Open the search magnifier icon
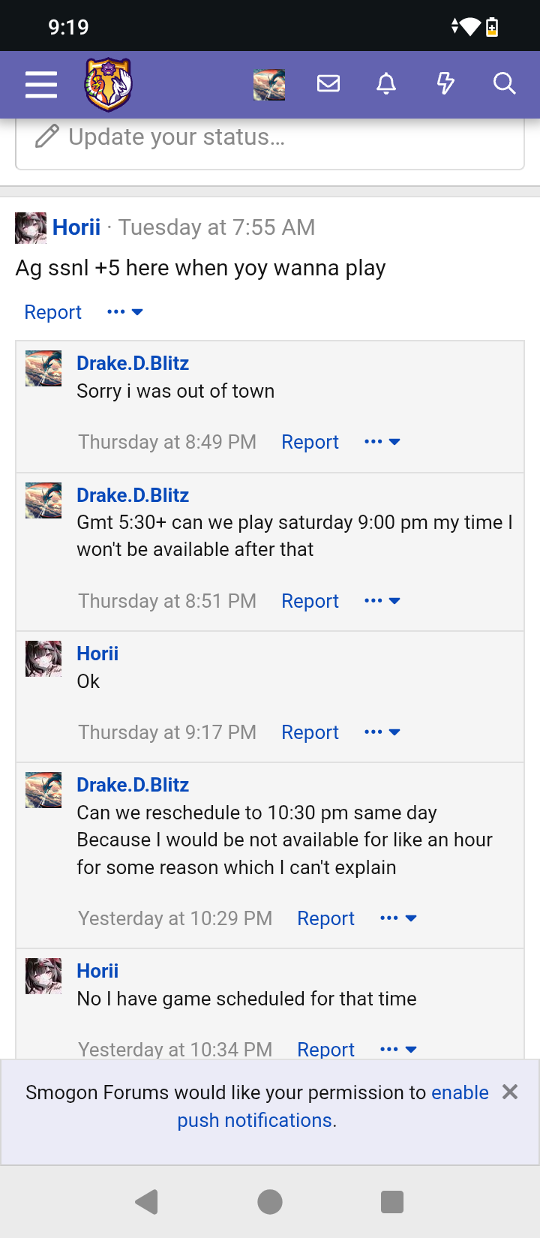Image resolution: width=540 pixels, height=1238 pixels. (505, 83)
